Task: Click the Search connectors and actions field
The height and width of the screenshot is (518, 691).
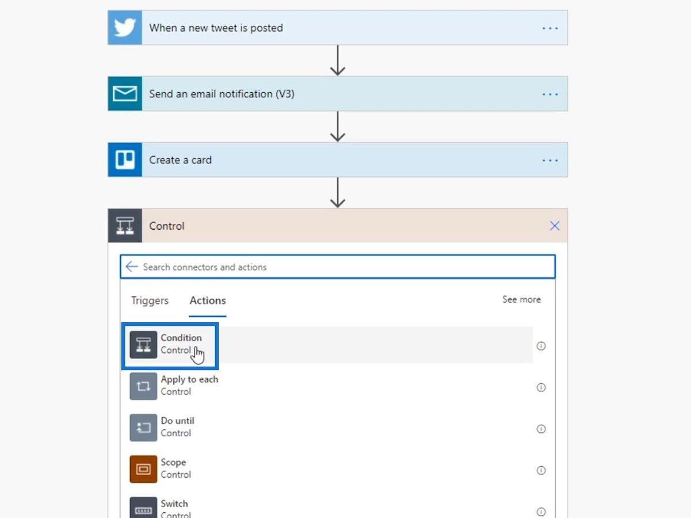Action: click(x=338, y=267)
